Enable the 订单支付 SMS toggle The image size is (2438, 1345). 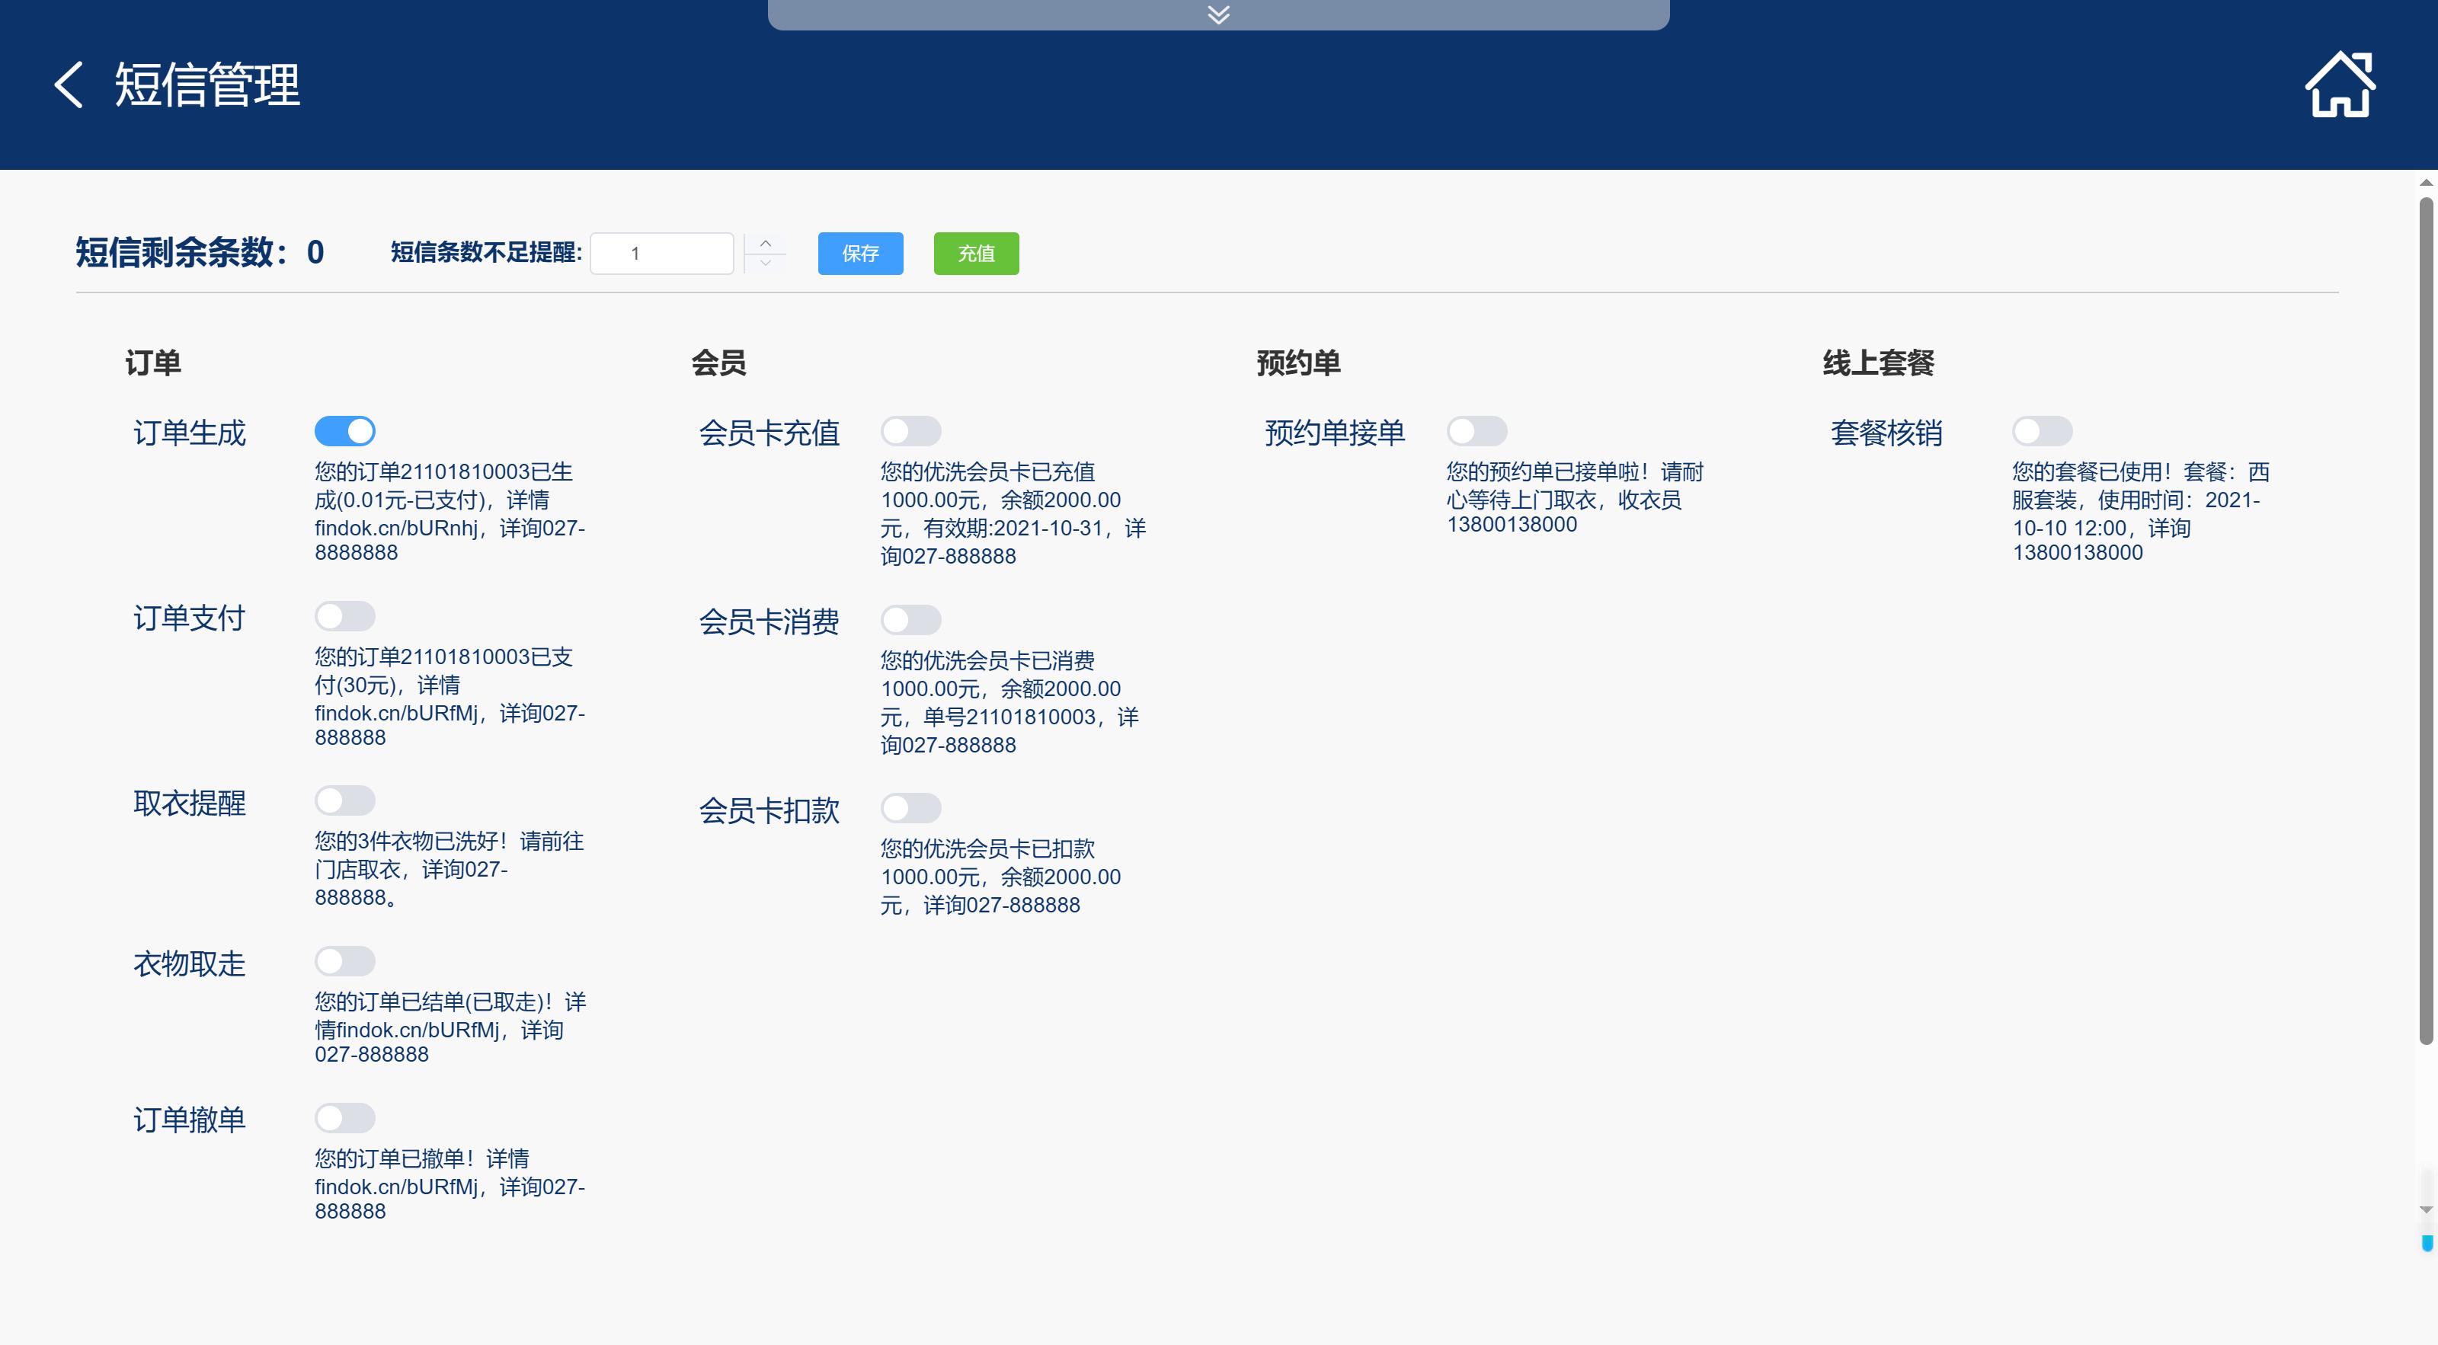coord(344,617)
